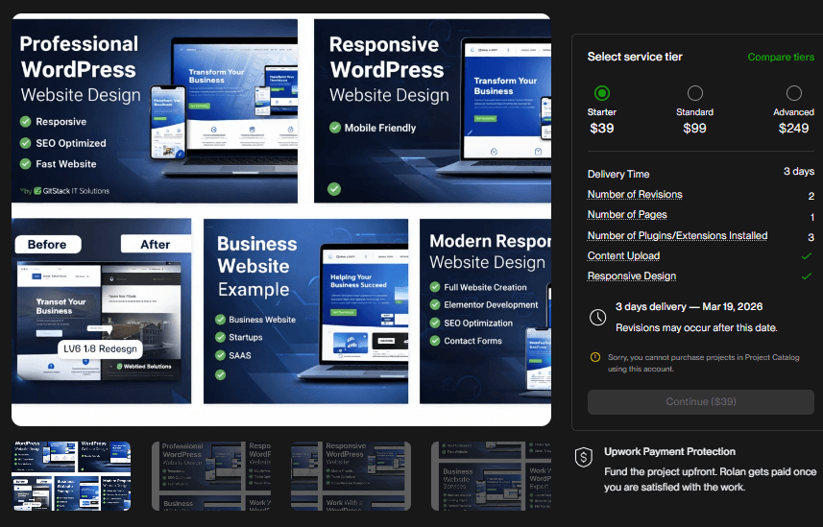Screen dimensions: 823x527
Task: Select the fourth gallery thumbnail
Action: (490, 476)
